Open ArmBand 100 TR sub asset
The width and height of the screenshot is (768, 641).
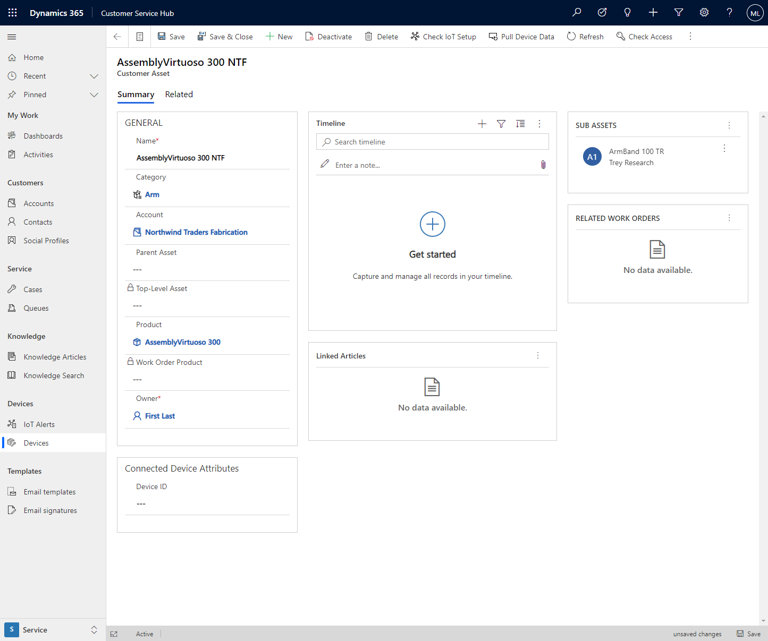coord(637,151)
